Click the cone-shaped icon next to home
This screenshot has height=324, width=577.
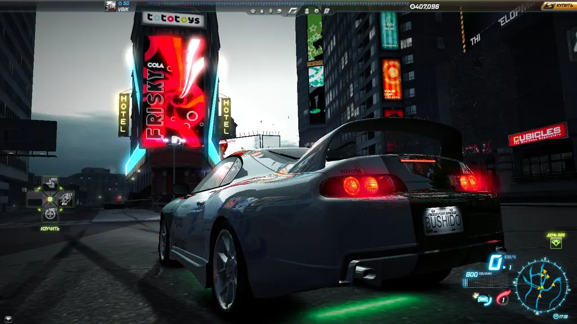[262, 11]
